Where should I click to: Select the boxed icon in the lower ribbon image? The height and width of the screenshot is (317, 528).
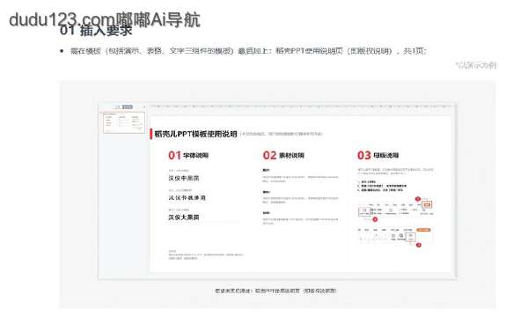pyautogui.click(x=410, y=237)
